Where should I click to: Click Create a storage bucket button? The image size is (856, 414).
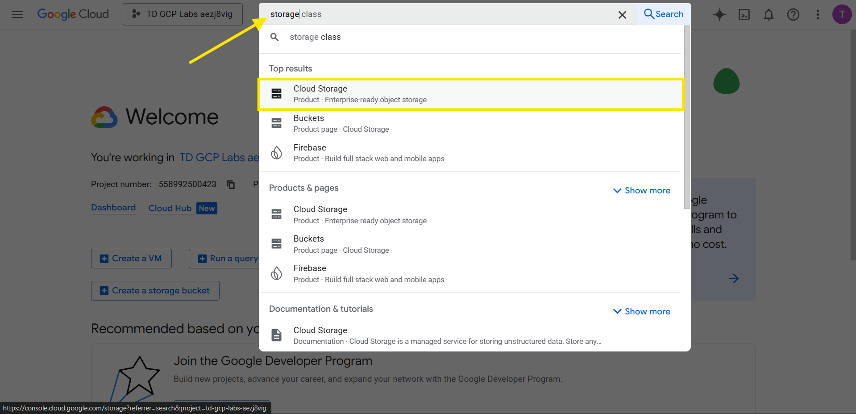pyautogui.click(x=155, y=291)
